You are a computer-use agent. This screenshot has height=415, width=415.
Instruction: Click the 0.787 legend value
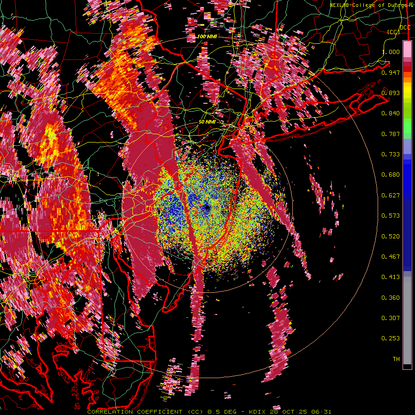click(391, 134)
